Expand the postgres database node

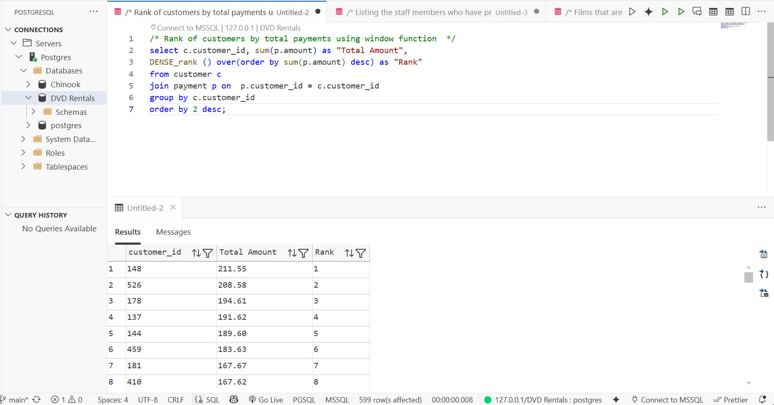(x=28, y=125)
